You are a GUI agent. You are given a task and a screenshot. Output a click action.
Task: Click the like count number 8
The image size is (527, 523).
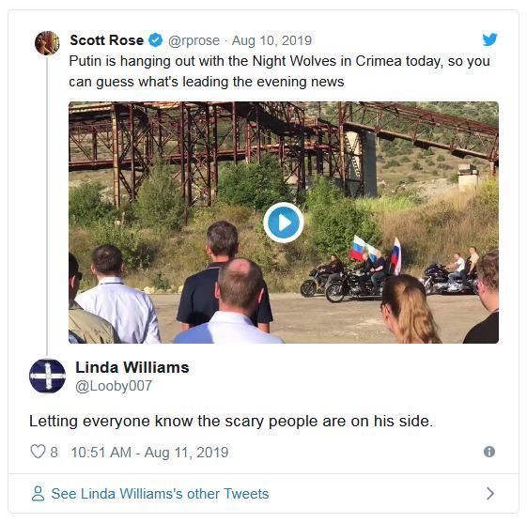pyautogui.click(x=54, y=453)
